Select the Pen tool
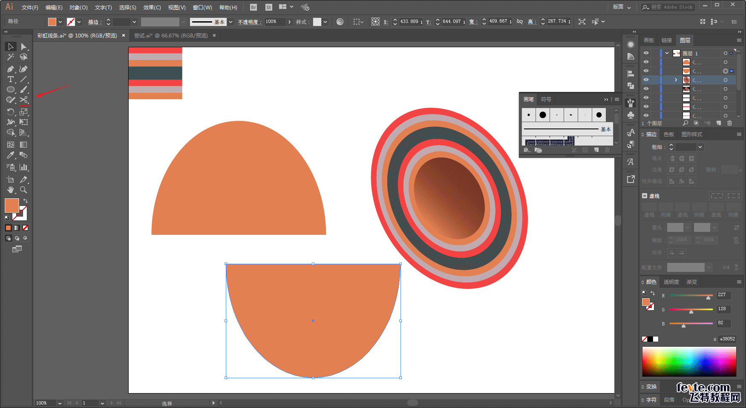The image size is (746, 408). click(11, 69)
